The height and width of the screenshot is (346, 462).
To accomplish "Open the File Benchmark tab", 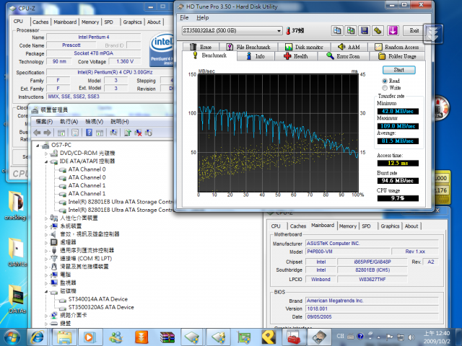I will pos(248,47).
